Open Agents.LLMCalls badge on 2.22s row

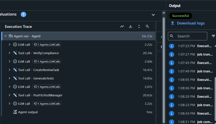pyautogui.click(x=47, y=44)
